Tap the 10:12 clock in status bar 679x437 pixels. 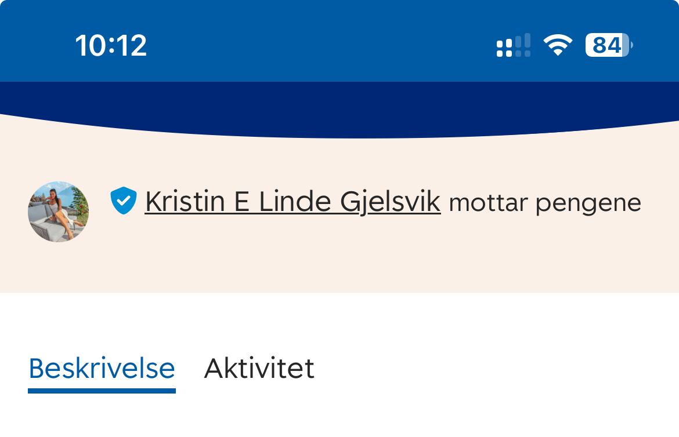point(111,45)
